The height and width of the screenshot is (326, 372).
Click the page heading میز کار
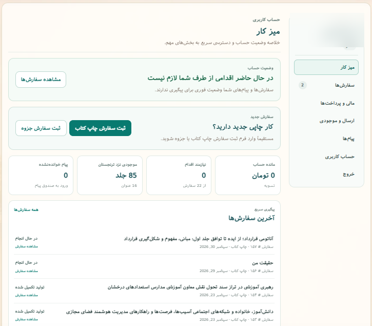pyautogui.click(x=268, y=32)
